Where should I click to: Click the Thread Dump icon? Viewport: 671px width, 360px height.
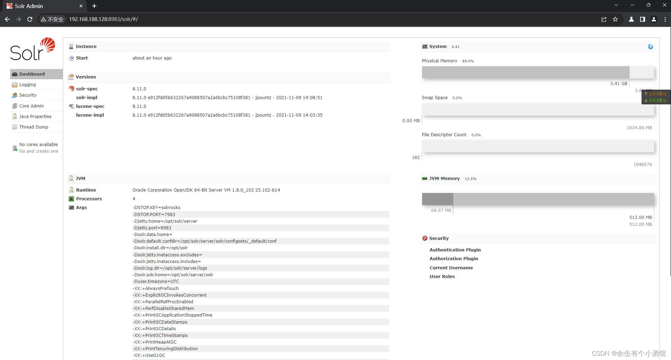click(15, 127)
